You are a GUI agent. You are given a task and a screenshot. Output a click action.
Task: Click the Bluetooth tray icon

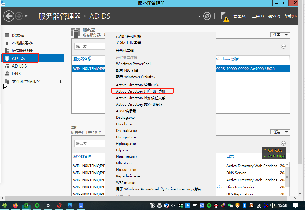[245, 206]
